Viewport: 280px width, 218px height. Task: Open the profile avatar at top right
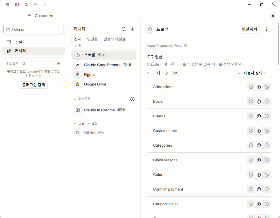coord(273,16)
